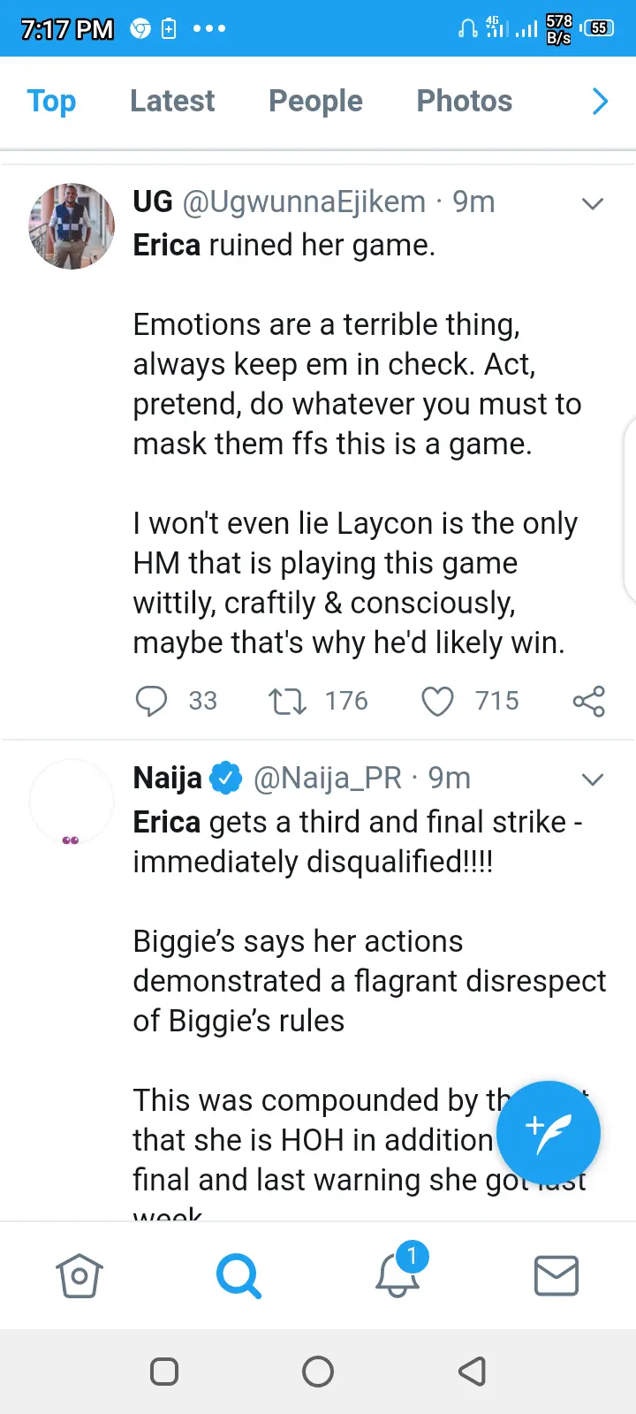
Task: Like UG's tweet with 715 likes
Action: click(437, 701)
